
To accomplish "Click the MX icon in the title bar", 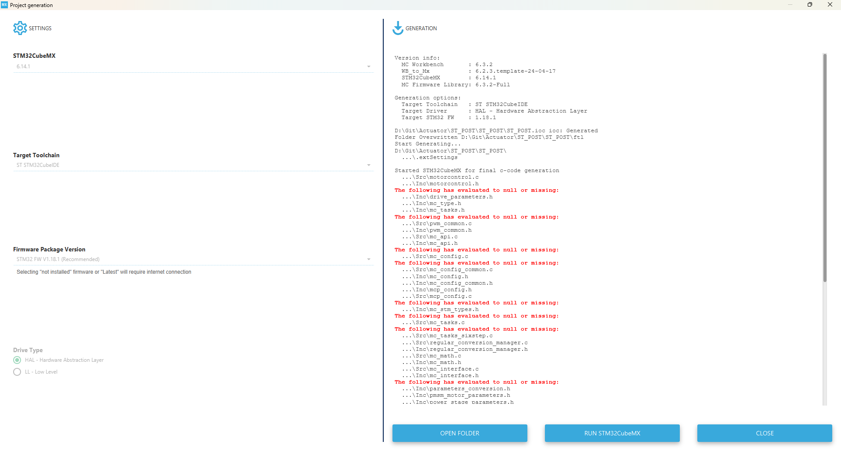I will pyautogui.click(x=5, y=5).
